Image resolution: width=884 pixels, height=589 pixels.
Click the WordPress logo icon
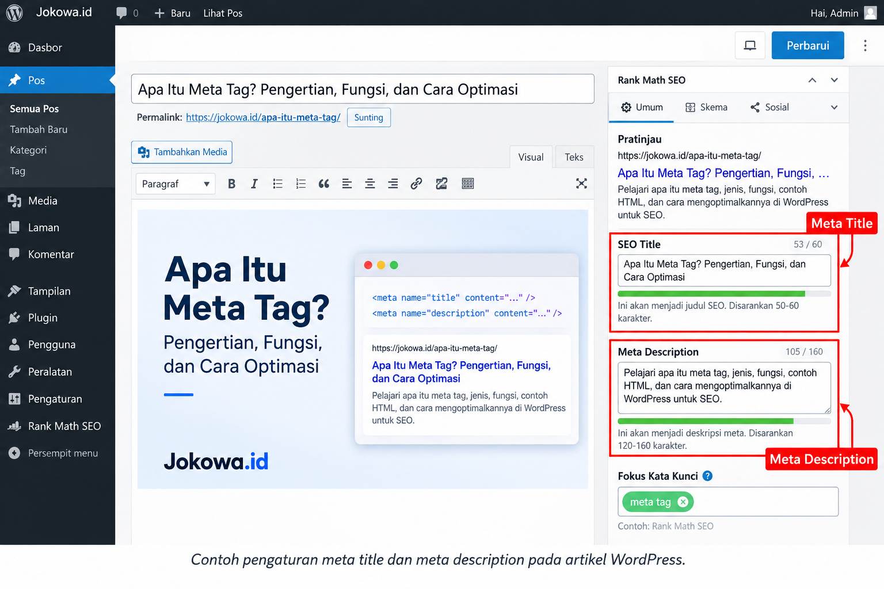click(x=14, y=13)
